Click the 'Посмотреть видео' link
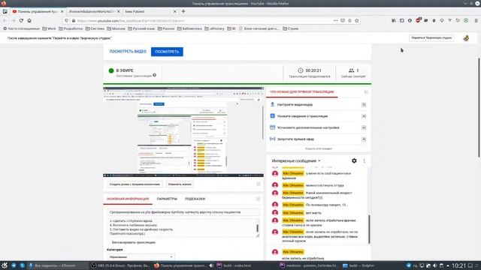 [x=128, y=52]
